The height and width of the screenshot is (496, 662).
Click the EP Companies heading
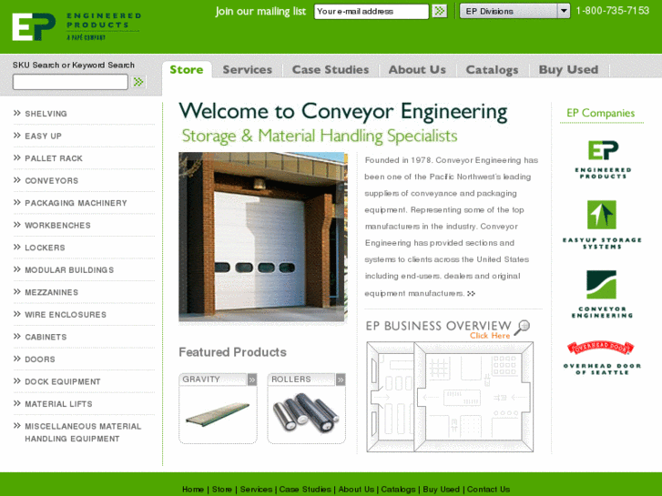point(600,113)
